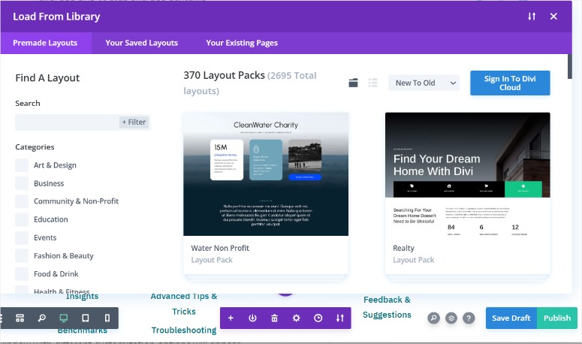Close the Load From Library dialog
The image size is (582, 344).
553,17
